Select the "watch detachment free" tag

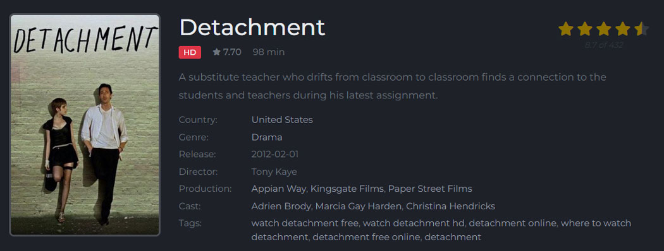tap(305, 223)
